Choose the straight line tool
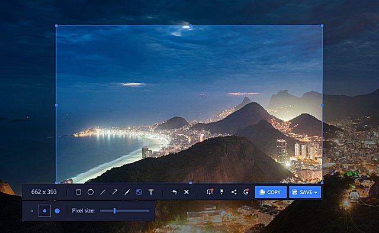 (102, 192)
